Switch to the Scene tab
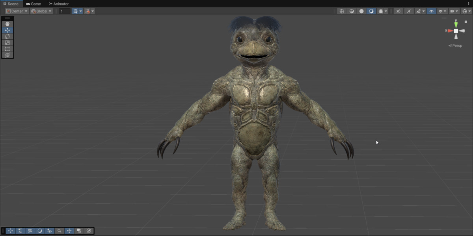The width and height of the screenshot is (473, 236). pyautogui.click(x=11, y=4)
